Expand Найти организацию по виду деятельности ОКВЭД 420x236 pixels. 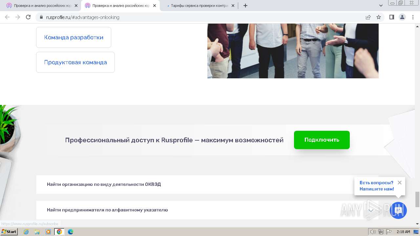pyautogui.click(x=207, y=184)
